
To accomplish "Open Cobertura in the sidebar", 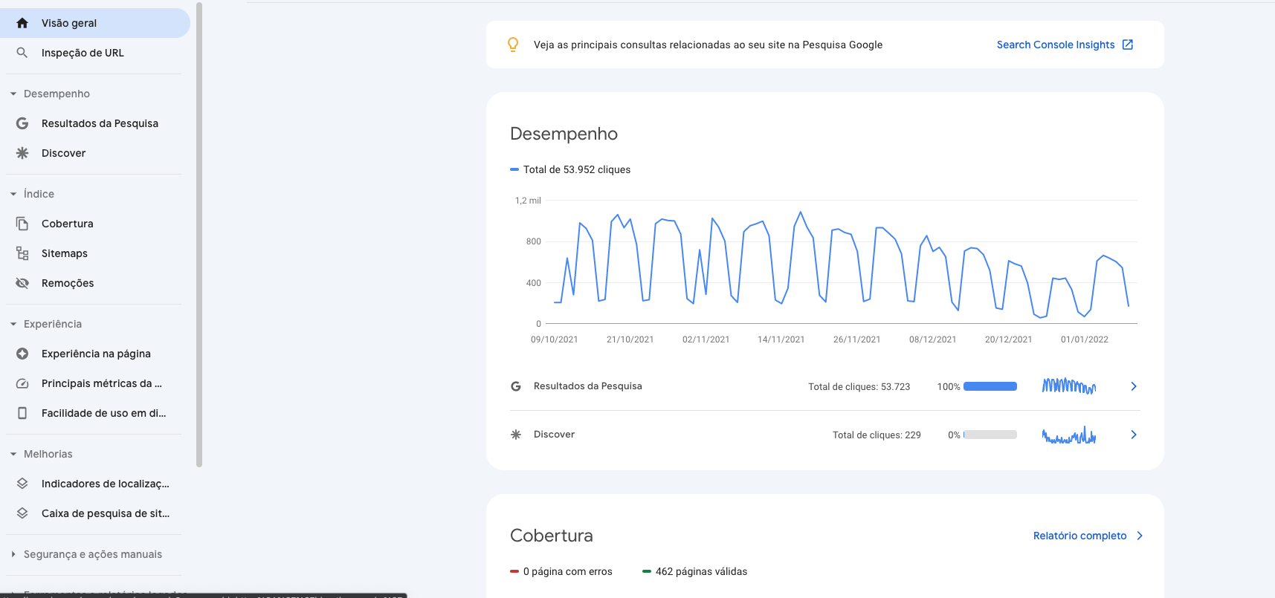I will (95, 224).
